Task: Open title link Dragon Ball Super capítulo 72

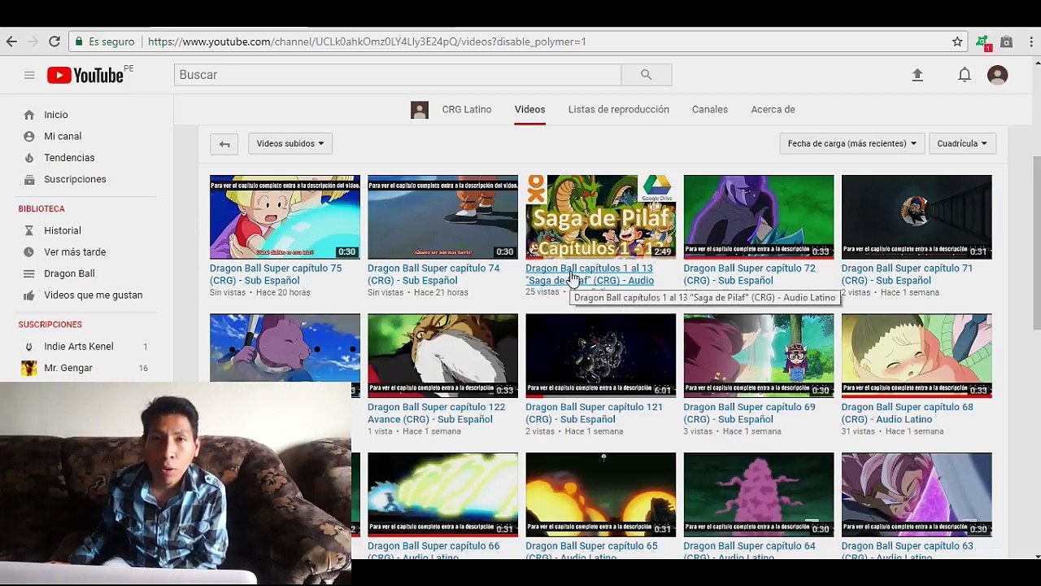Action: [x=749, y=274]
